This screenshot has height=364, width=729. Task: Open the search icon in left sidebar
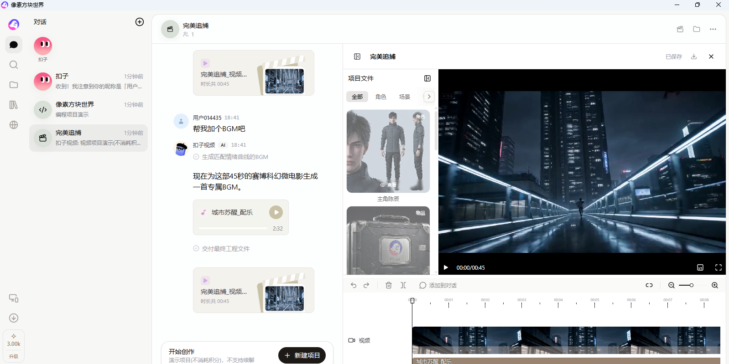tap(14, 65)
